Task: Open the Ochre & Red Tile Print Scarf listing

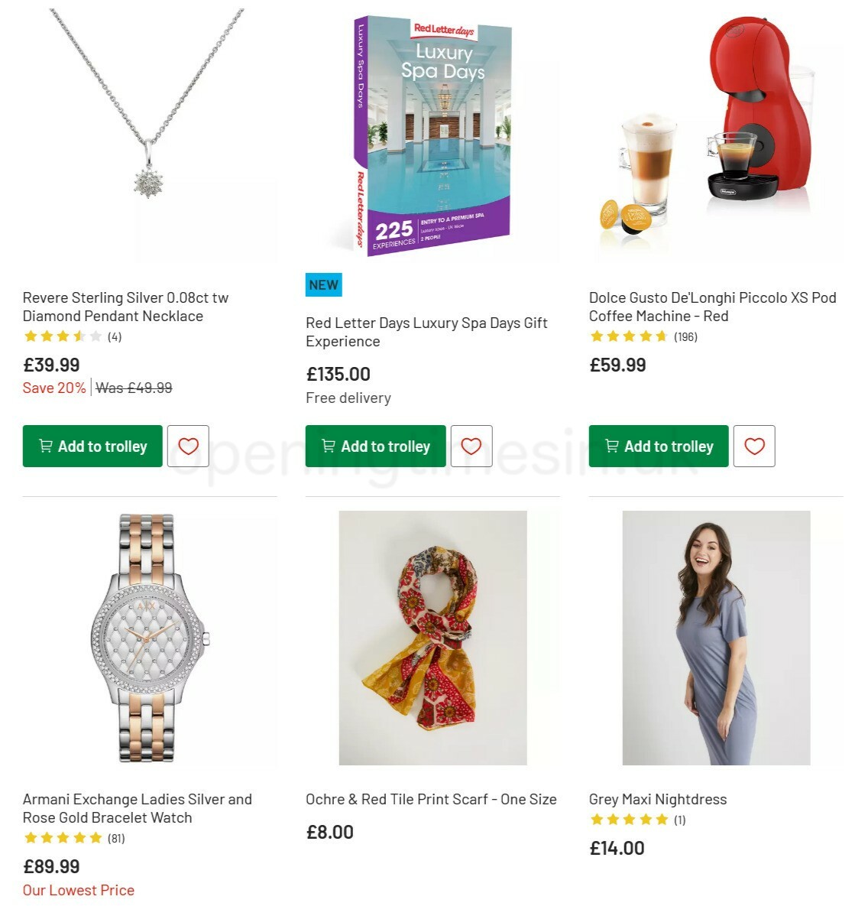Action: point(431,798)
